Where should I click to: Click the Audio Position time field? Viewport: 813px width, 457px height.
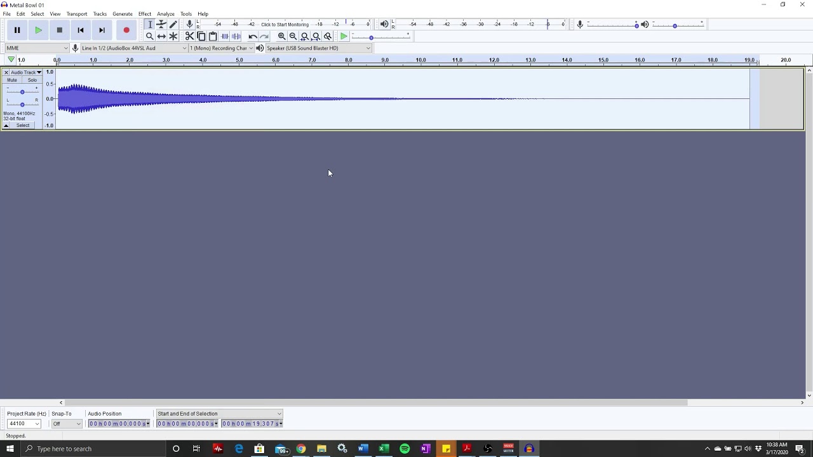119,423
